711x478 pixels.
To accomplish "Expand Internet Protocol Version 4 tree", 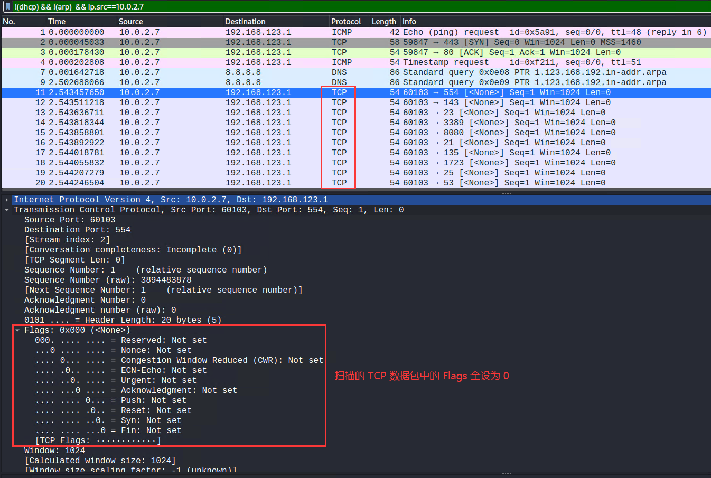I will click(x=7, y=200).
